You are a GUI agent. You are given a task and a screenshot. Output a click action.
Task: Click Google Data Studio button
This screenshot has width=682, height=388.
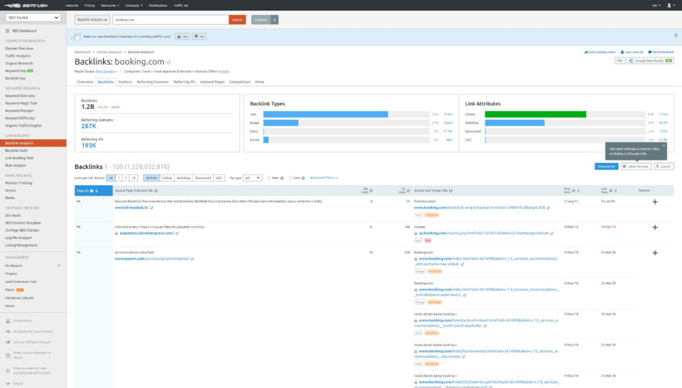point(650,61)
